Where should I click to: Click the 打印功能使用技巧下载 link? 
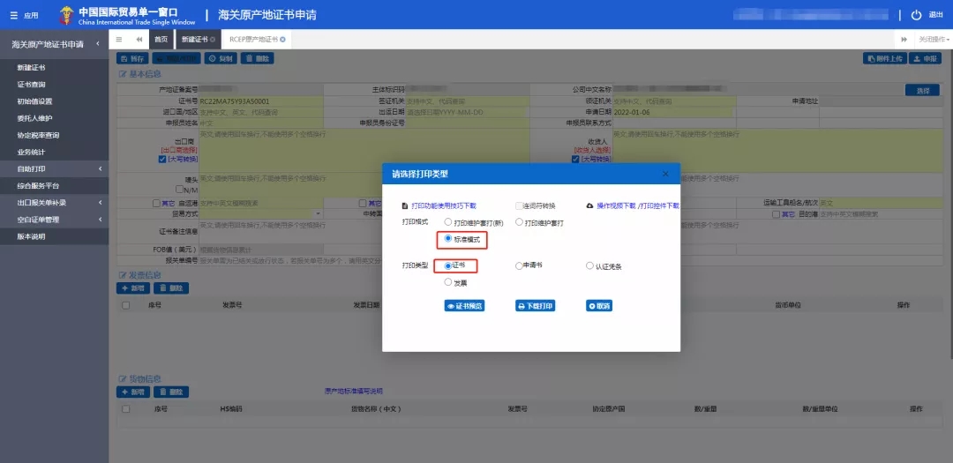pyautogui.click(x=443, y=205)
